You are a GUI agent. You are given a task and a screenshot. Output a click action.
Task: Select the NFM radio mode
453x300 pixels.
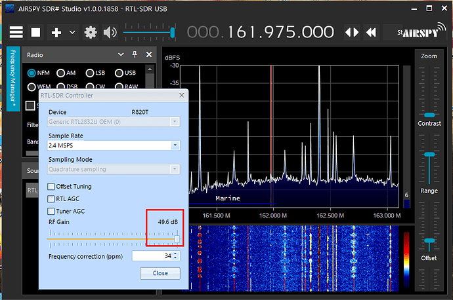32,73
